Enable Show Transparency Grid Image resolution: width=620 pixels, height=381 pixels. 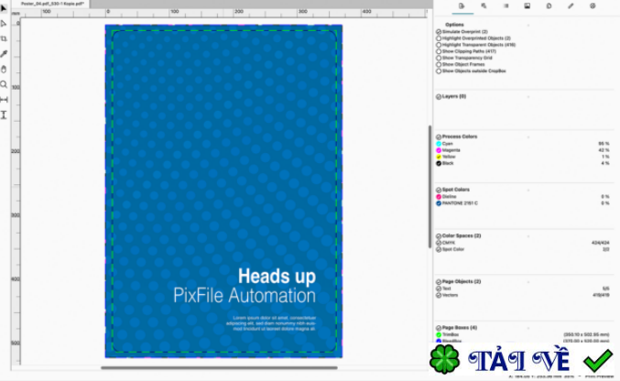439,58
